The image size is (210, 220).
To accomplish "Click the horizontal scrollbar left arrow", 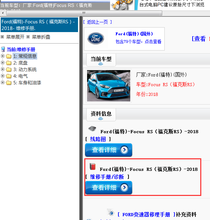I will click(x=3, y=13).
